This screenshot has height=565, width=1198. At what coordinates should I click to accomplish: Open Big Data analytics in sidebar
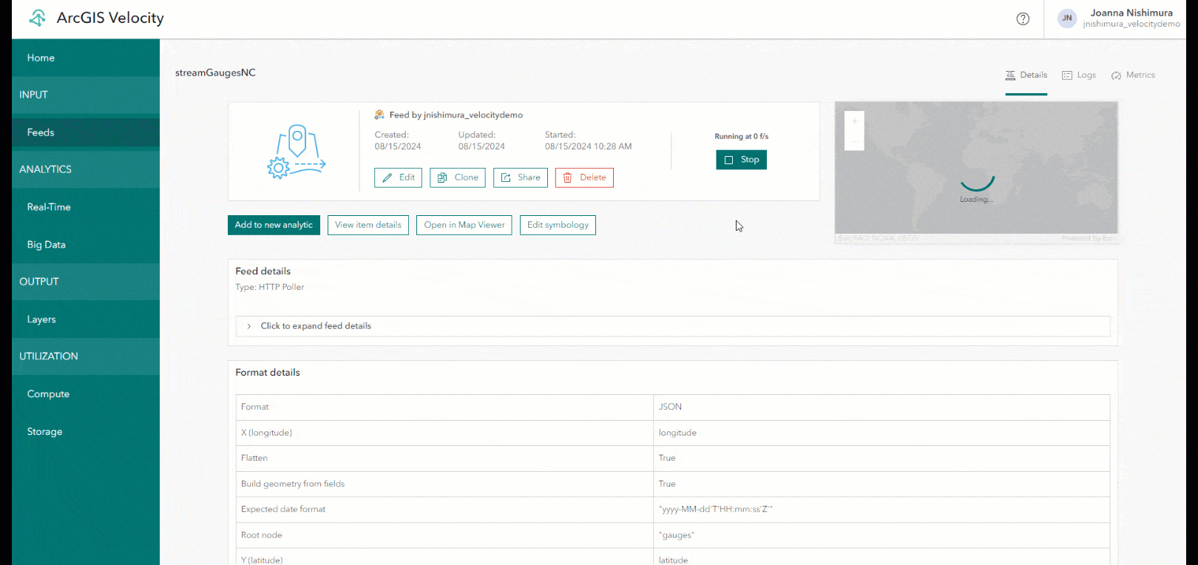tap(86, 245)
